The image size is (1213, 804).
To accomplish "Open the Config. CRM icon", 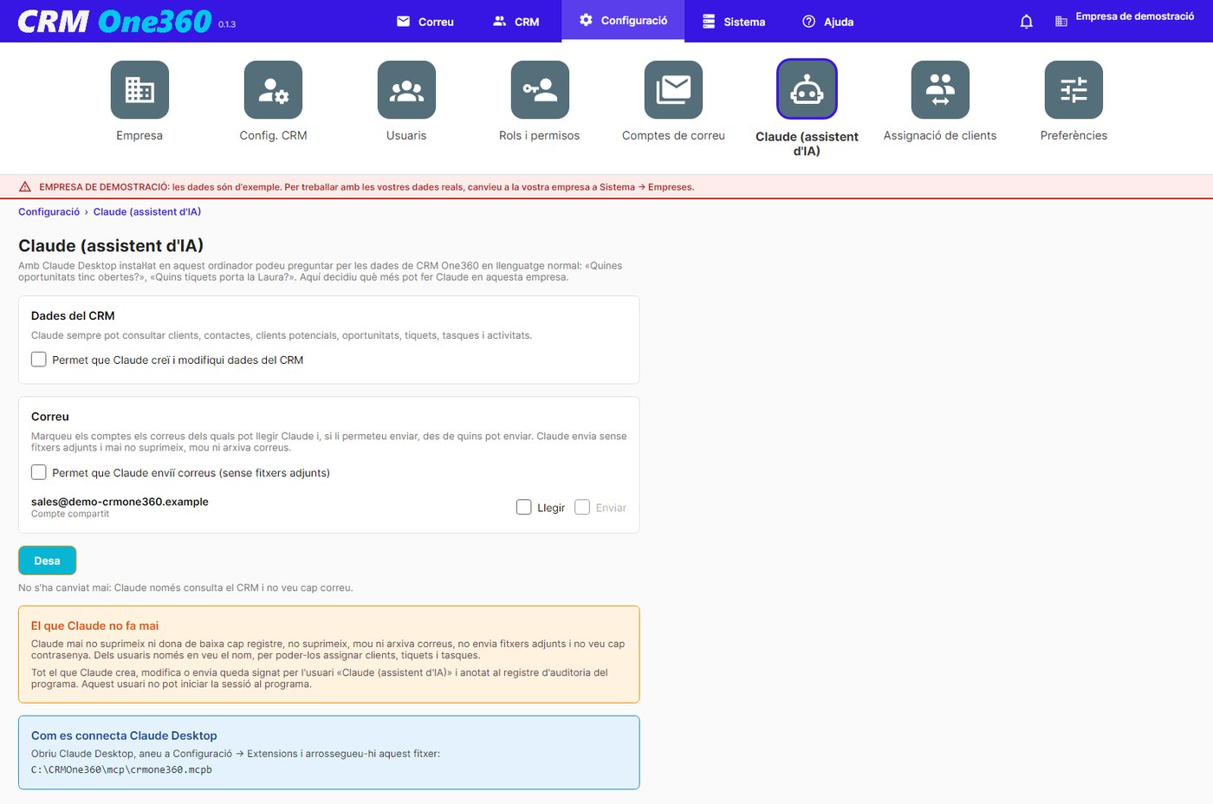I will [x=273, y=90].
